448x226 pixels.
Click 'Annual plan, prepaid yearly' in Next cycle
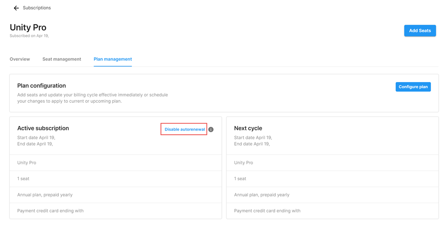point(332,195)
